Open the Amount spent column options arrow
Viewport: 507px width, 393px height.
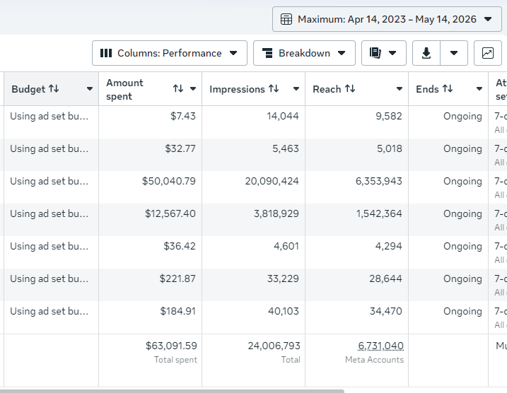(193, 88)
